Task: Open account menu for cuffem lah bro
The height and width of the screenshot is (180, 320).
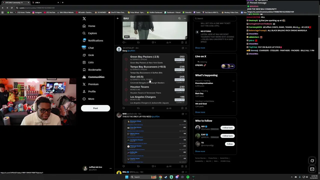Action: coord(97,168)
